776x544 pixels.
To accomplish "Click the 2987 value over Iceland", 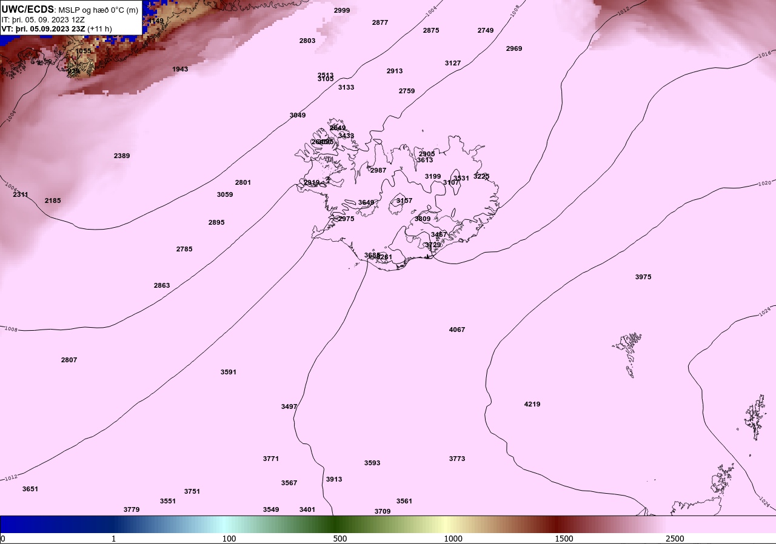I will click(x=378, y=170).
